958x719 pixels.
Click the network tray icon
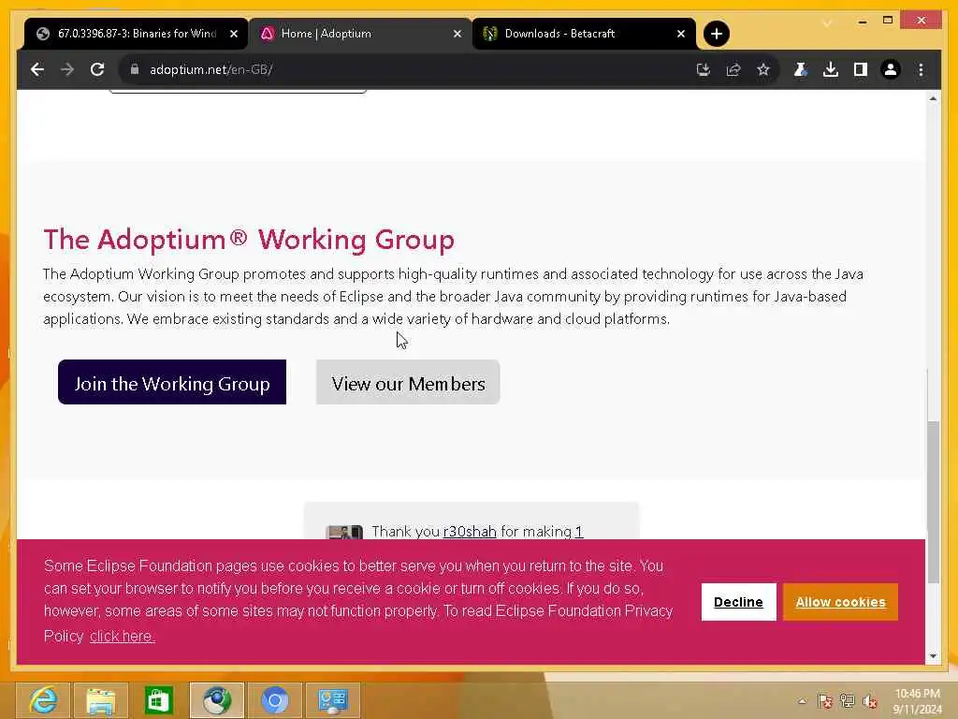847,701
